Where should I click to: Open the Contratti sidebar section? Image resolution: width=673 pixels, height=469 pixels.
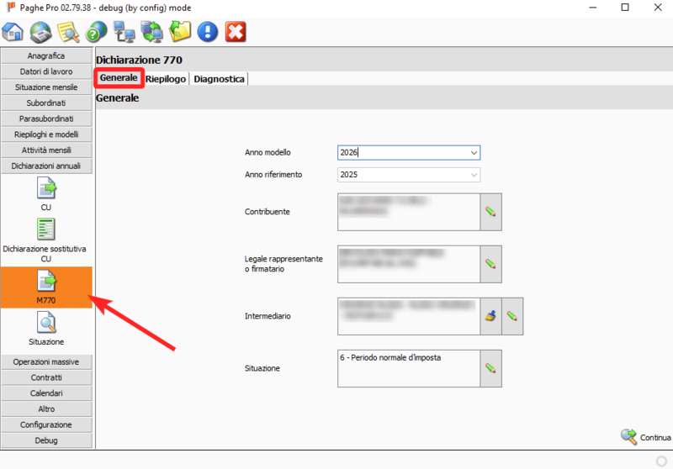(x=46, y=377)
